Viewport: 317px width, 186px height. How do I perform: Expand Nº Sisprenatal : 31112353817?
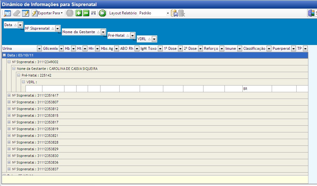[x=9, y=122]
